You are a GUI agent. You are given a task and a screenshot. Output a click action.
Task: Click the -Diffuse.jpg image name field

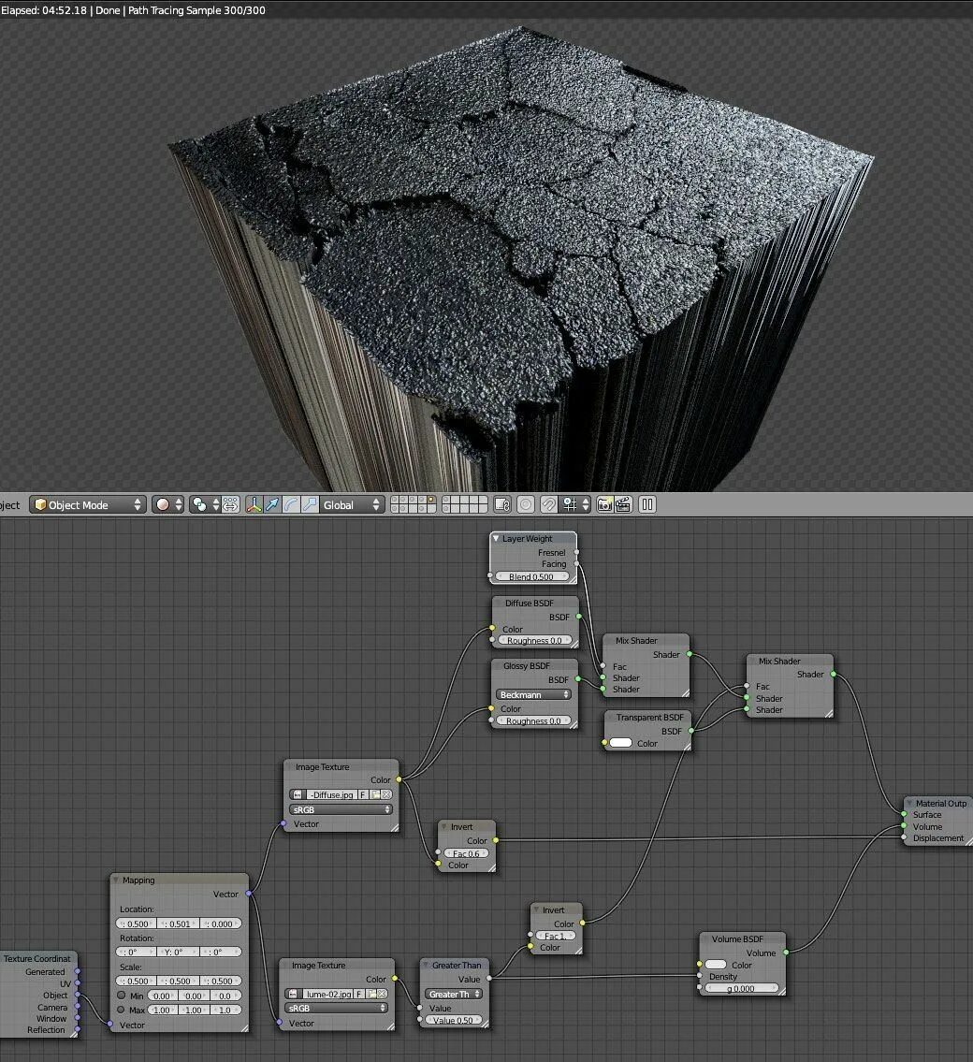[x=332, y=794]
